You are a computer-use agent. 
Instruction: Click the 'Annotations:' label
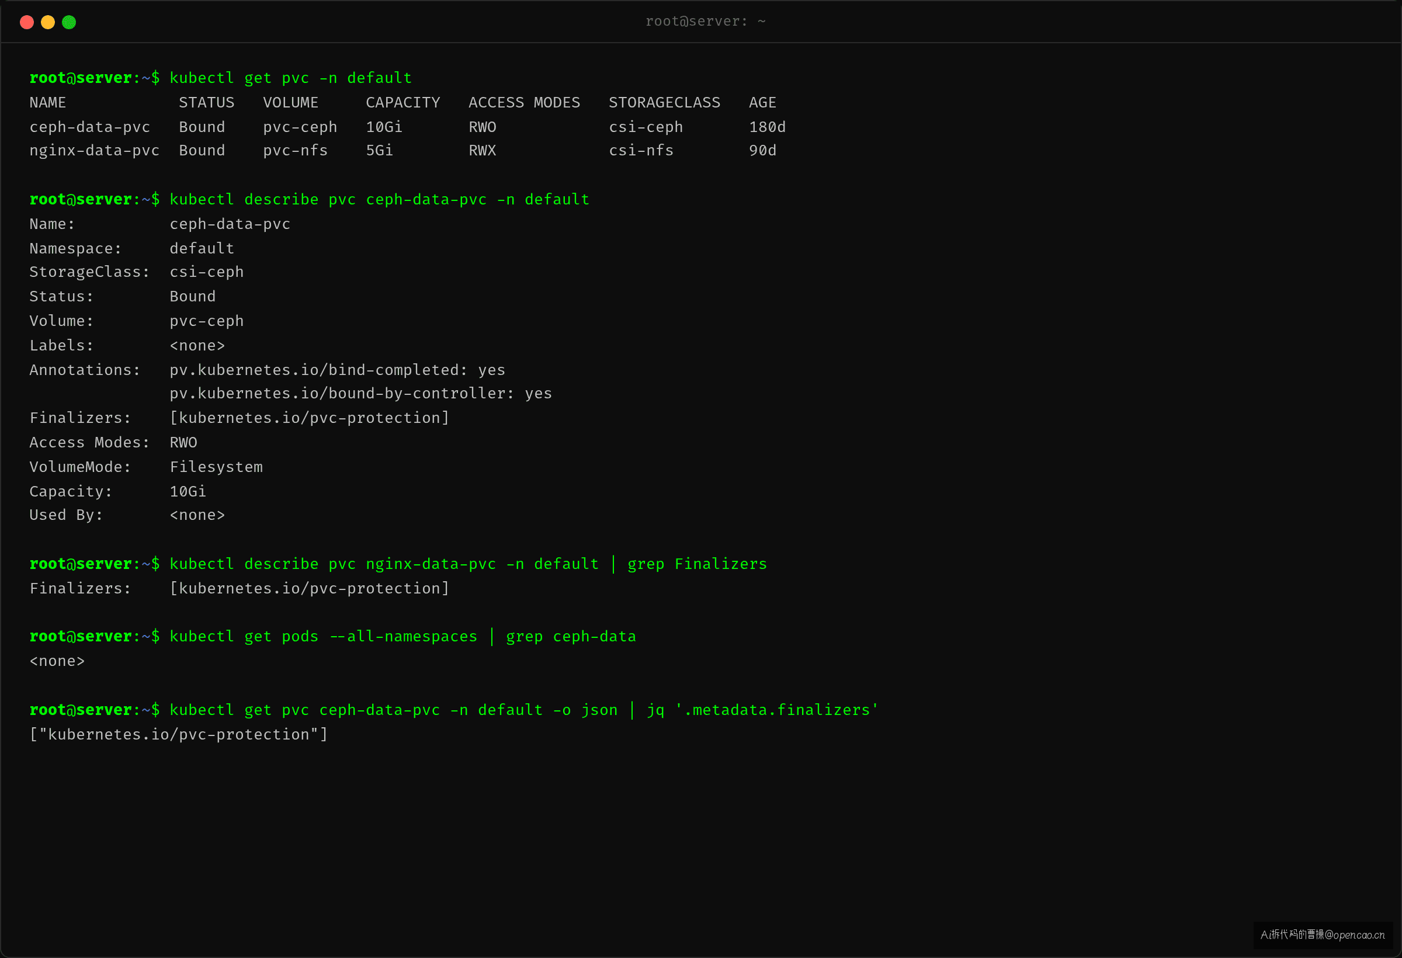tap(85, 370)
